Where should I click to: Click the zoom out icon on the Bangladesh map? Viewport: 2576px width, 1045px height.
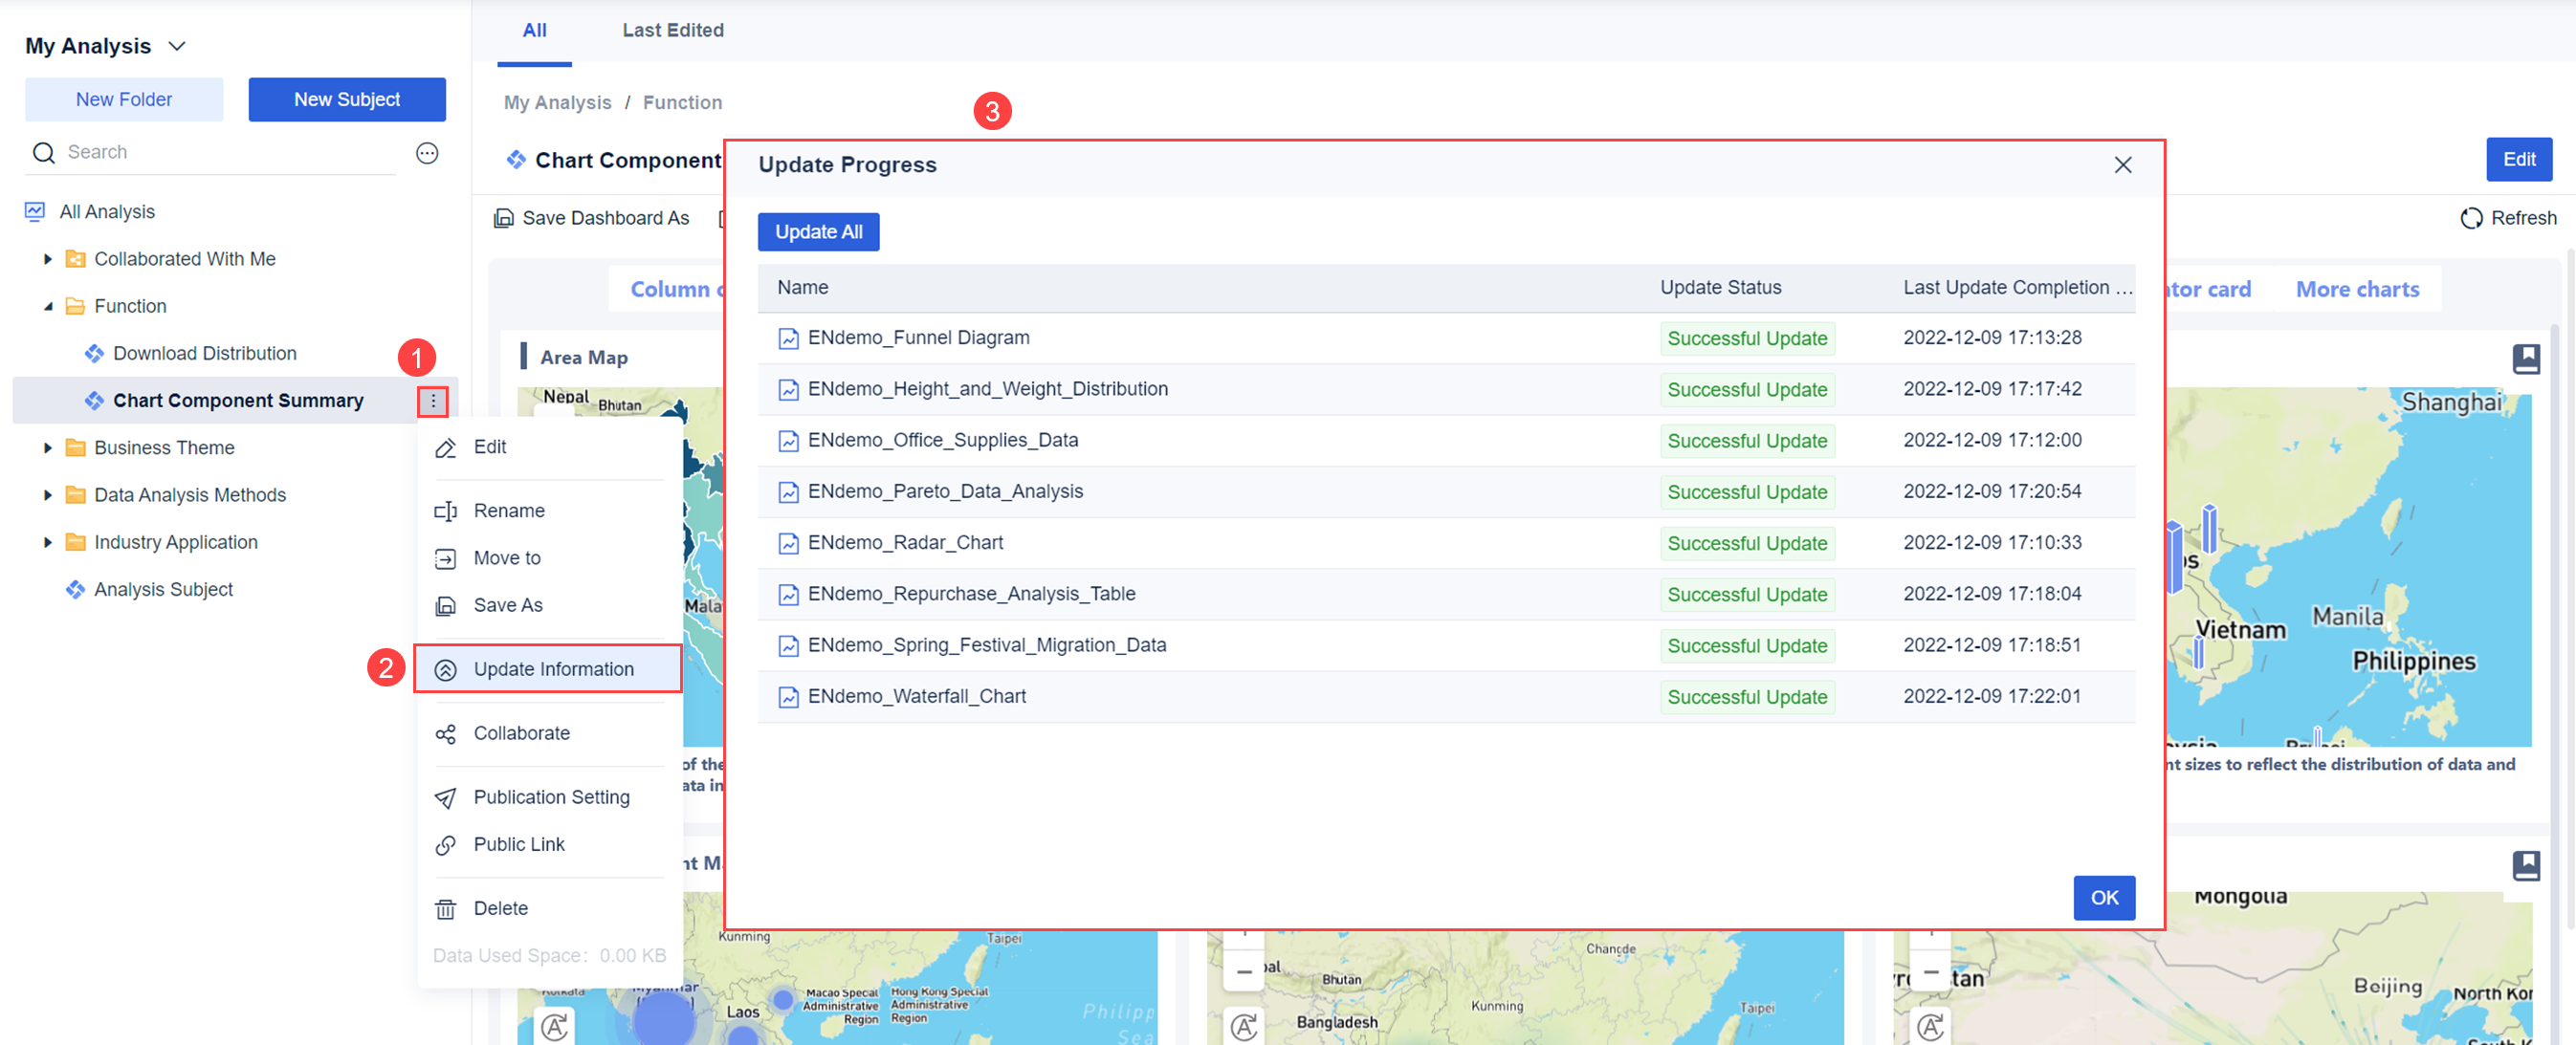coord(1245,970)
